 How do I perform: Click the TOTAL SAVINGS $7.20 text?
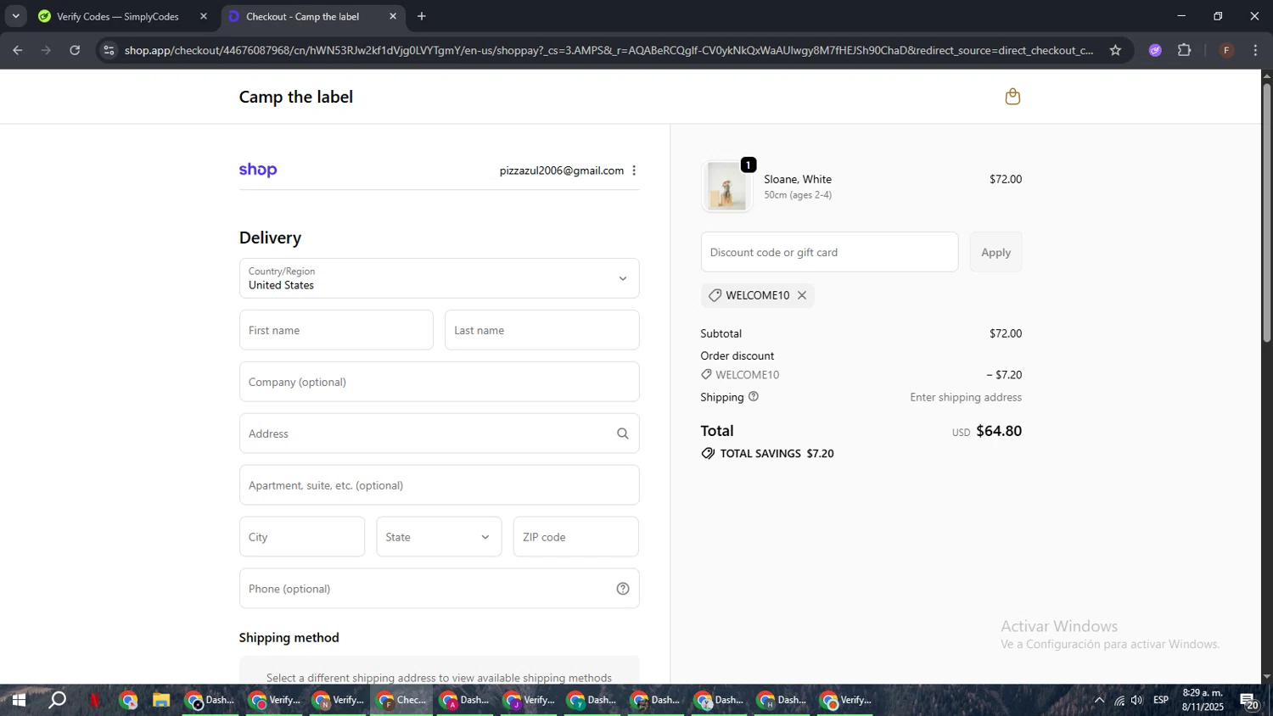point(777,454)
